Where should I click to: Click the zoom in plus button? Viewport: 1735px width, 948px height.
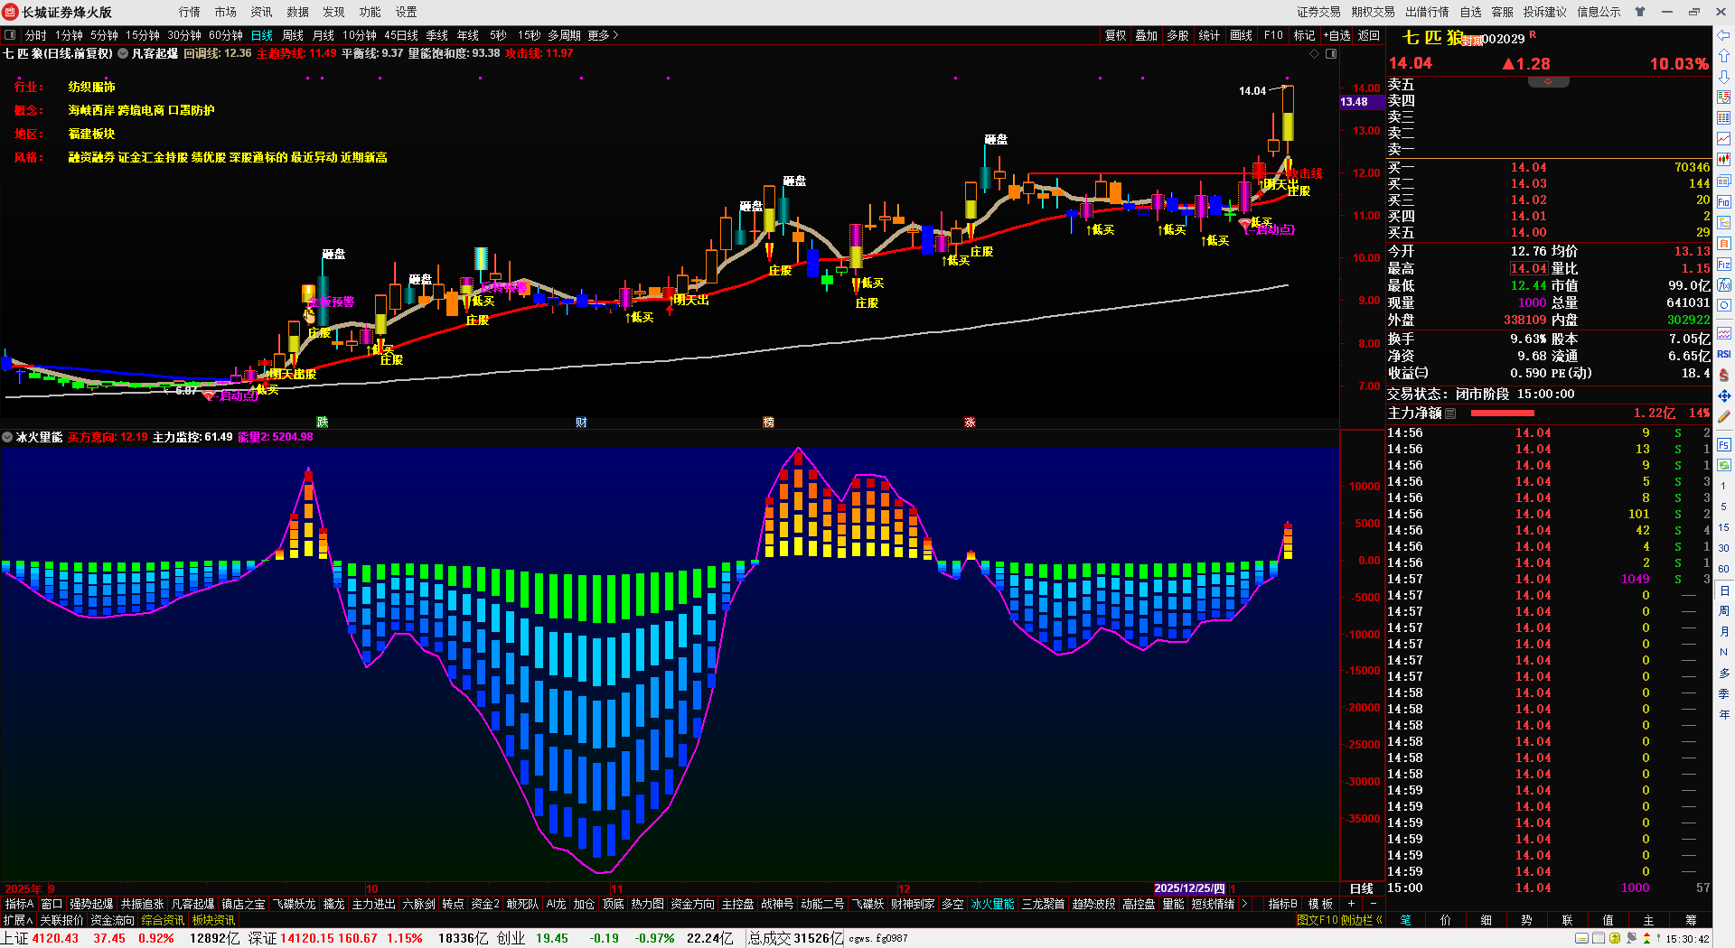point(1352,904)
